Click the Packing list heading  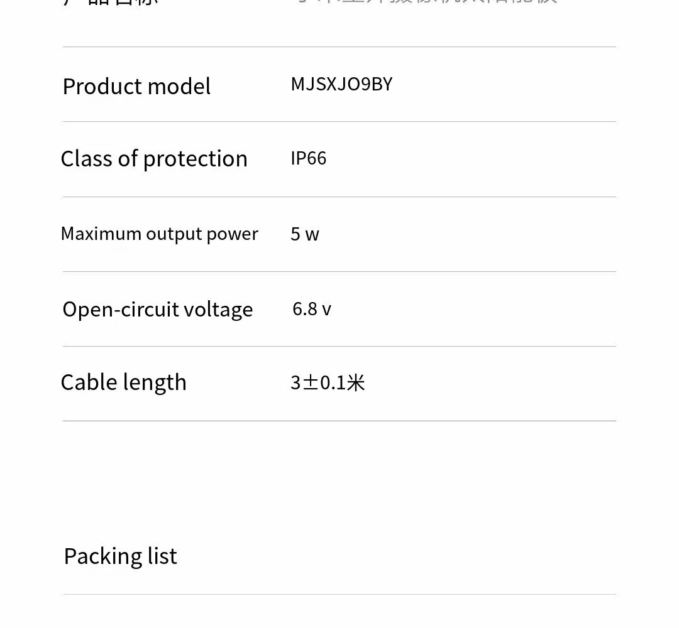tap(120, 556)
